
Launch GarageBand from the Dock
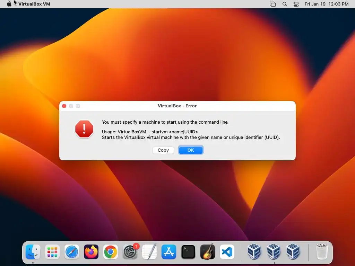pos(208,252)
